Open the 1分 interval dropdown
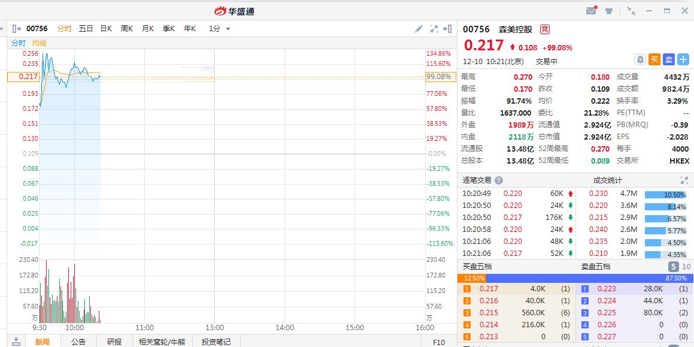Screen dimensions: 694x347 coord(219,29)
